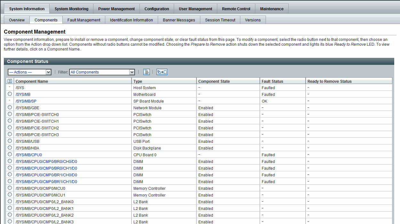Go to the Configuration tab
Screen dimensions: 400x224
point(157,9)
